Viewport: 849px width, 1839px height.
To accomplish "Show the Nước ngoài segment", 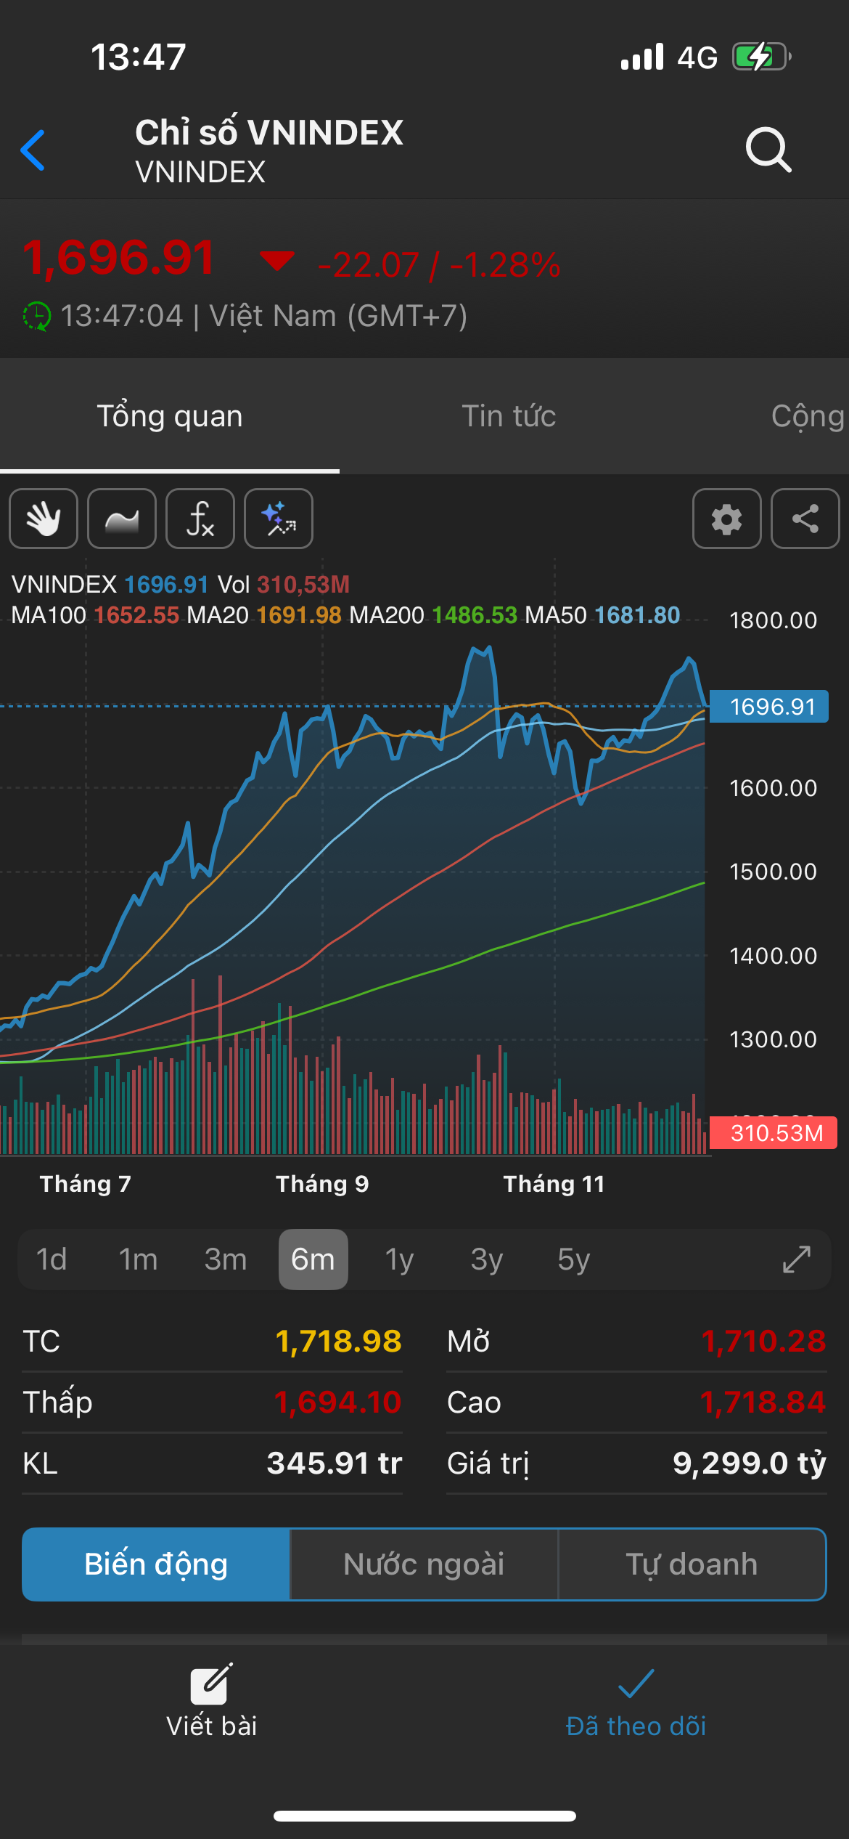I will click(x=424, y=1564).
